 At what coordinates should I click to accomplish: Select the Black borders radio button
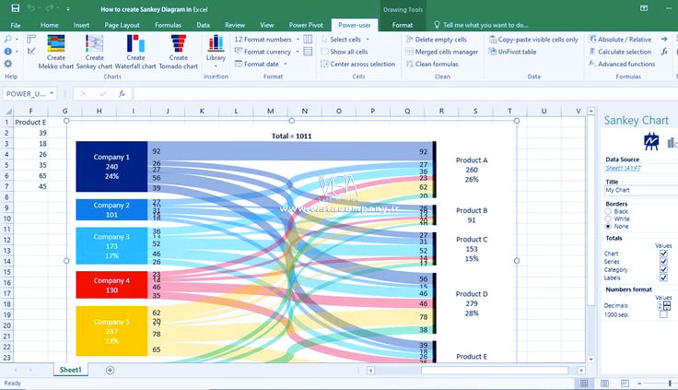click(609, 211)
